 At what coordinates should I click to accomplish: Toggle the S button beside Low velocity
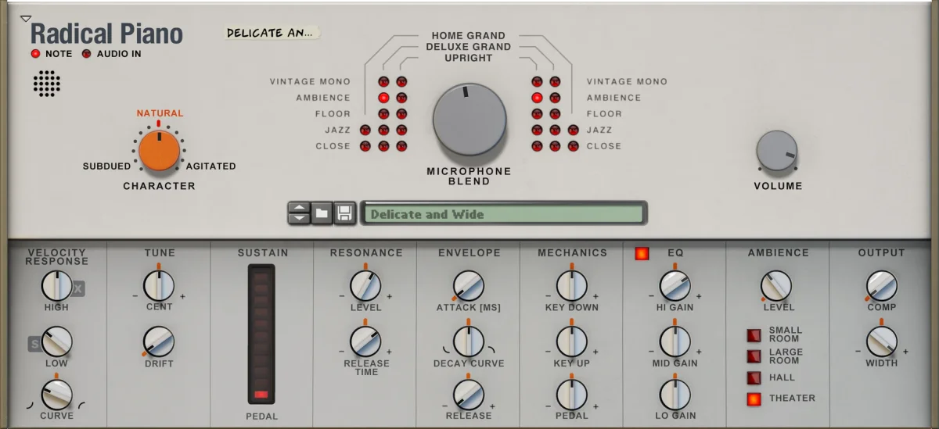(x=34, y=344)
